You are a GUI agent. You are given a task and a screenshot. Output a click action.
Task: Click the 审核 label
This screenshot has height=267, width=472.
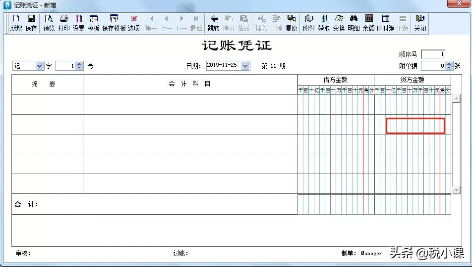[x=23, y=254]
